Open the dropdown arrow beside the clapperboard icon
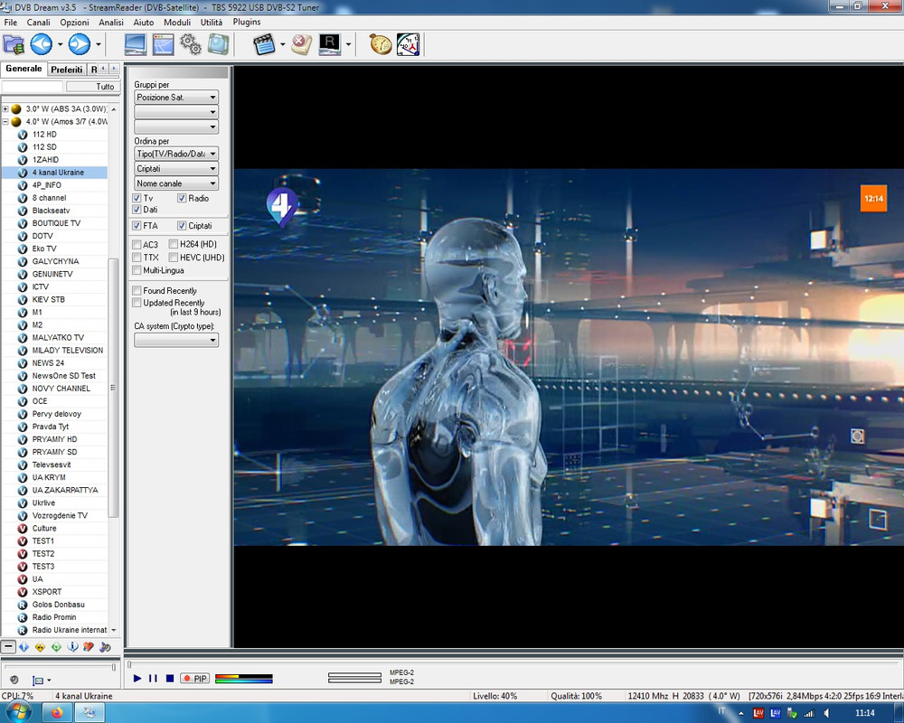 click(282, 44)
